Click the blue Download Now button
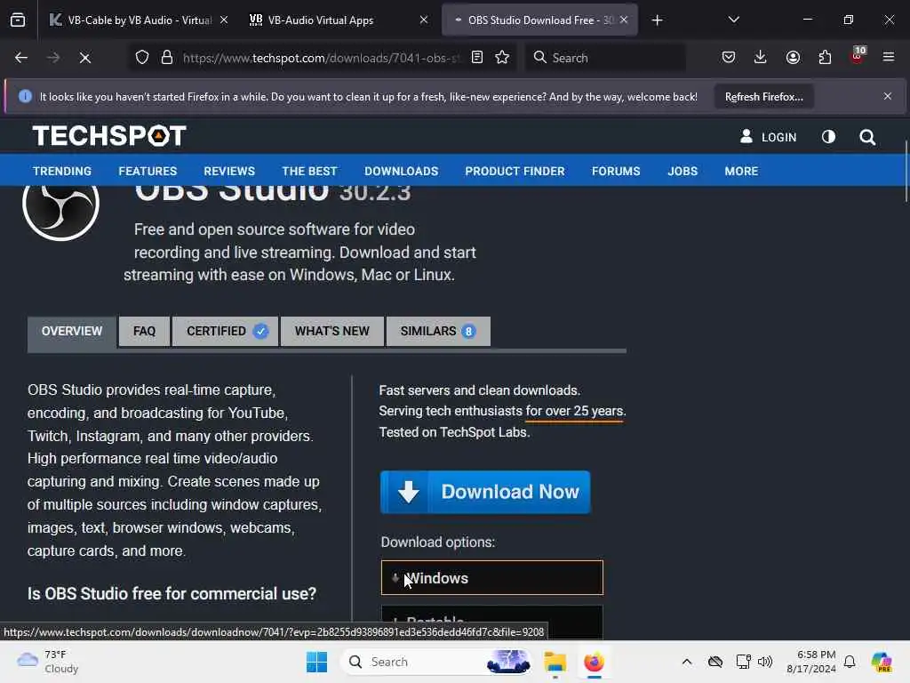 click(485, 492)
